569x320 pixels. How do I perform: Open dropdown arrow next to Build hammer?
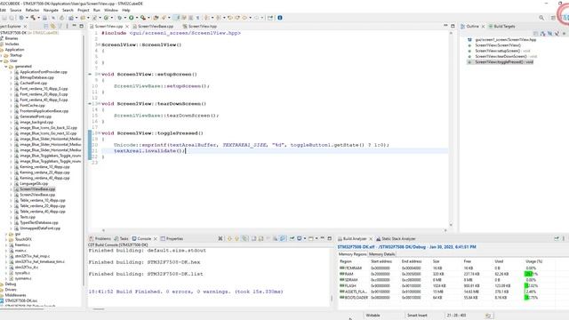(x=38, y=18)
